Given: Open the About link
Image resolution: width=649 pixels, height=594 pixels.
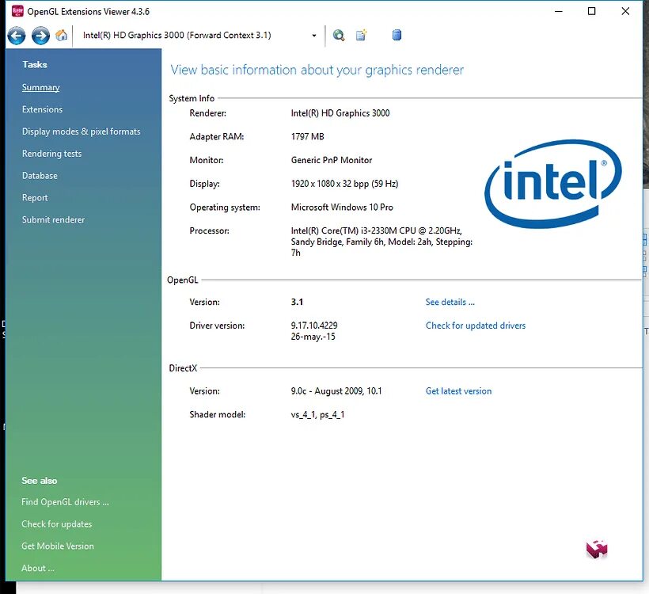Looking at the screenshot, I should click(x=38, y=568).
